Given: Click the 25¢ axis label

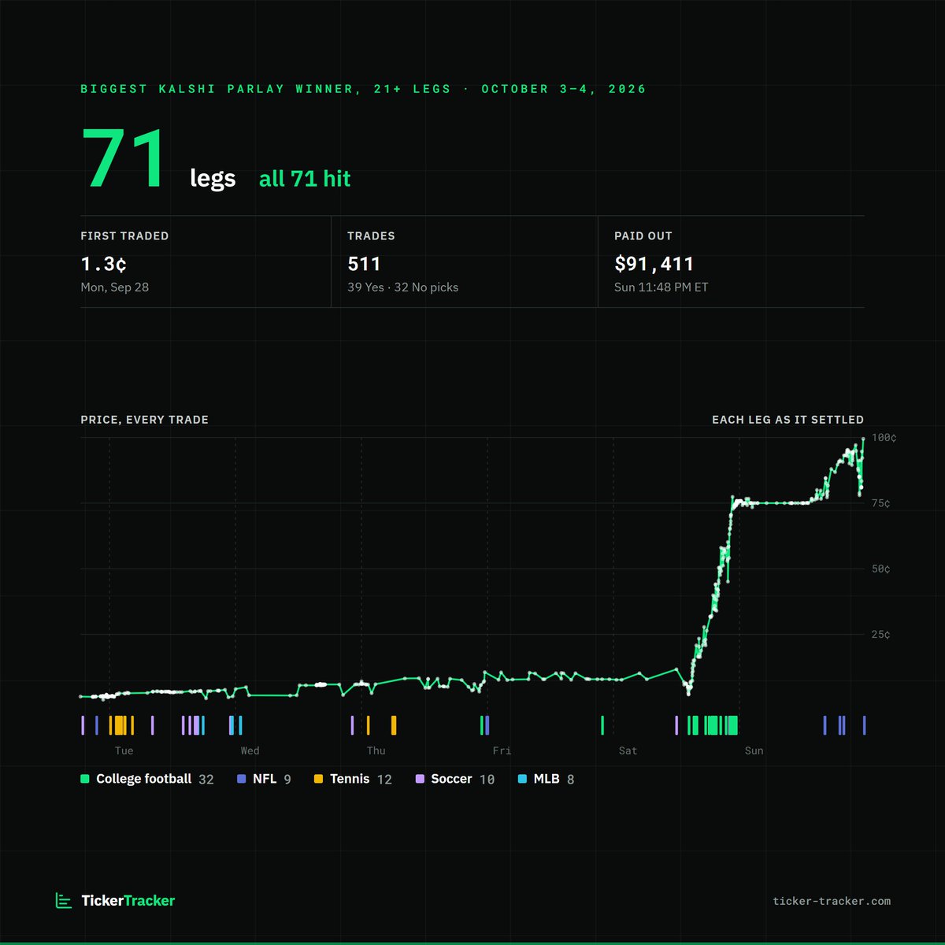Looking at the screenshot, I should pyautogui.click(x=880, y=635).
